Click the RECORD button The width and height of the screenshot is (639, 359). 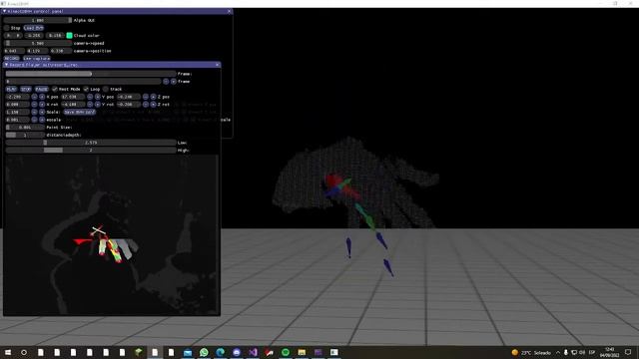(12, 58)
